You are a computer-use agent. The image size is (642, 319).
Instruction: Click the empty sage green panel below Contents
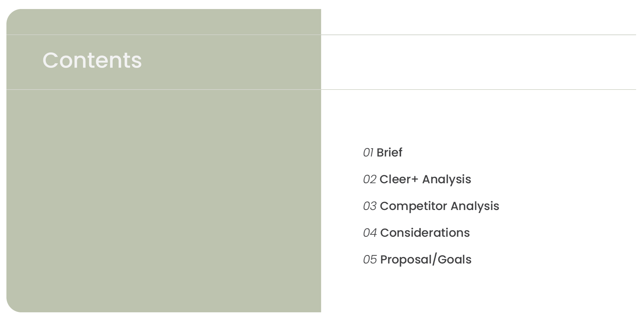coord(163,201)
